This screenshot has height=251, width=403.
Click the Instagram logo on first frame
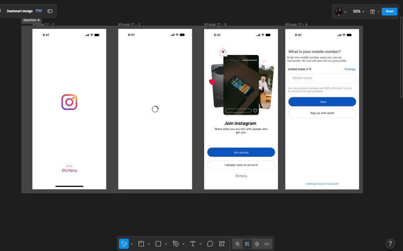(x=69, y=102)
